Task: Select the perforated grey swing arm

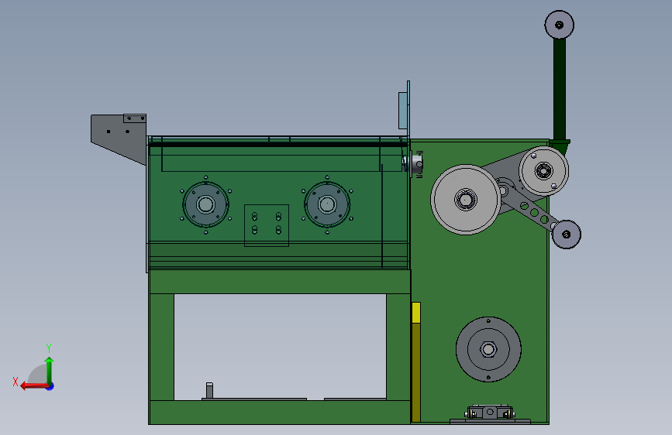Action: point(530,209)
